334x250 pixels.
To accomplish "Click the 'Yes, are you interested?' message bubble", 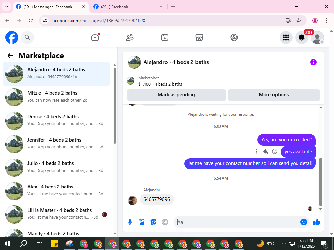I will [x=286, y=140].
